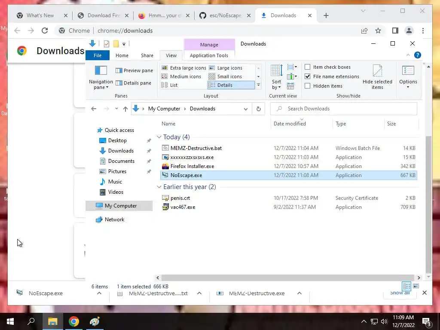Enable Item check boxes option

click(x=308, y=67)
